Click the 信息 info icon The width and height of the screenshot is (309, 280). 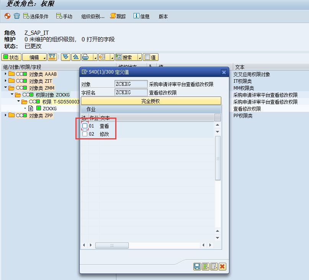click(x=136, y=16)
